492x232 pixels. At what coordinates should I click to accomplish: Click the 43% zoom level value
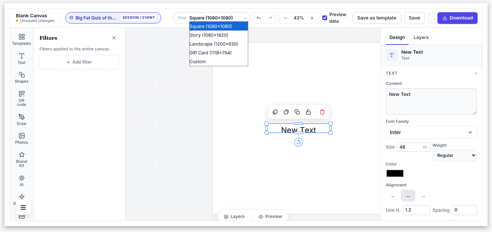pos(299,18)
